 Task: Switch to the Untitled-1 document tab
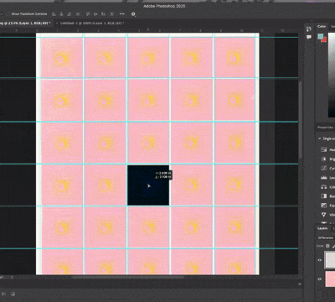click(x=92, y=23)
